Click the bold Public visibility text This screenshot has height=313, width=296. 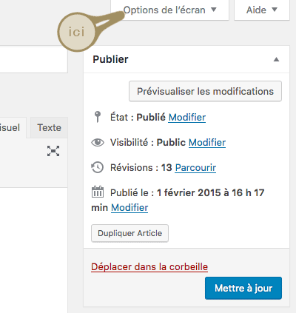click(x=171, y=143)
